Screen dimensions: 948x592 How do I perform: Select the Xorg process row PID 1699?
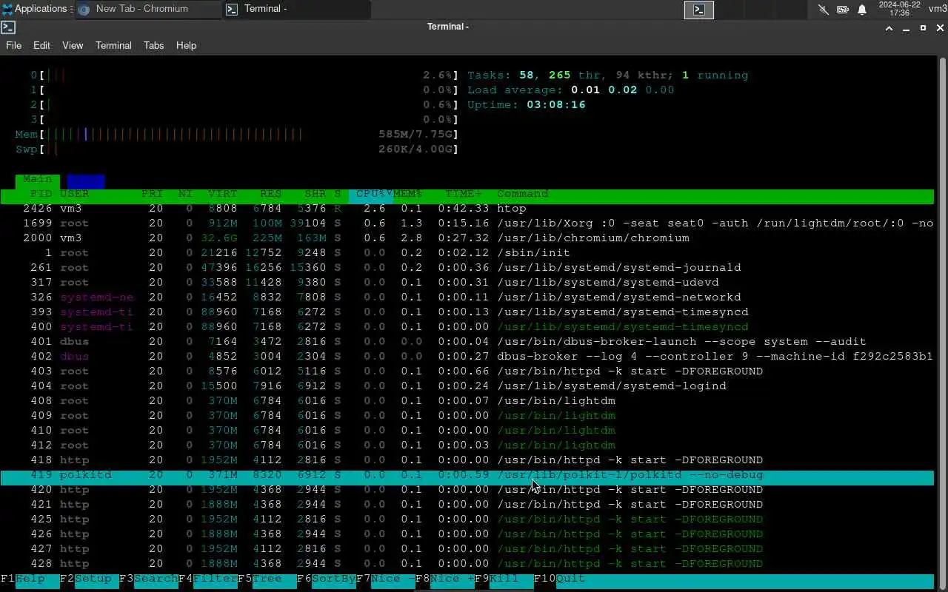pyautogui.click(x=467, y=223)
